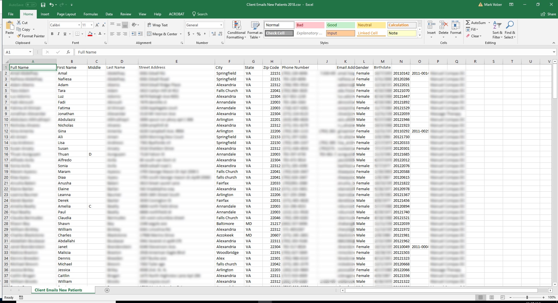Open the General number format dropdown
Image resolution: width=558 pixels, height=303 pixels.
221,25
